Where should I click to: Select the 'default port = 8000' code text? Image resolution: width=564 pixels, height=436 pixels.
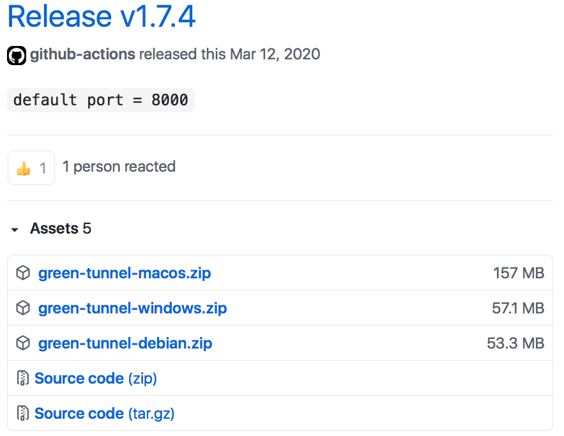tap(101, 100)
